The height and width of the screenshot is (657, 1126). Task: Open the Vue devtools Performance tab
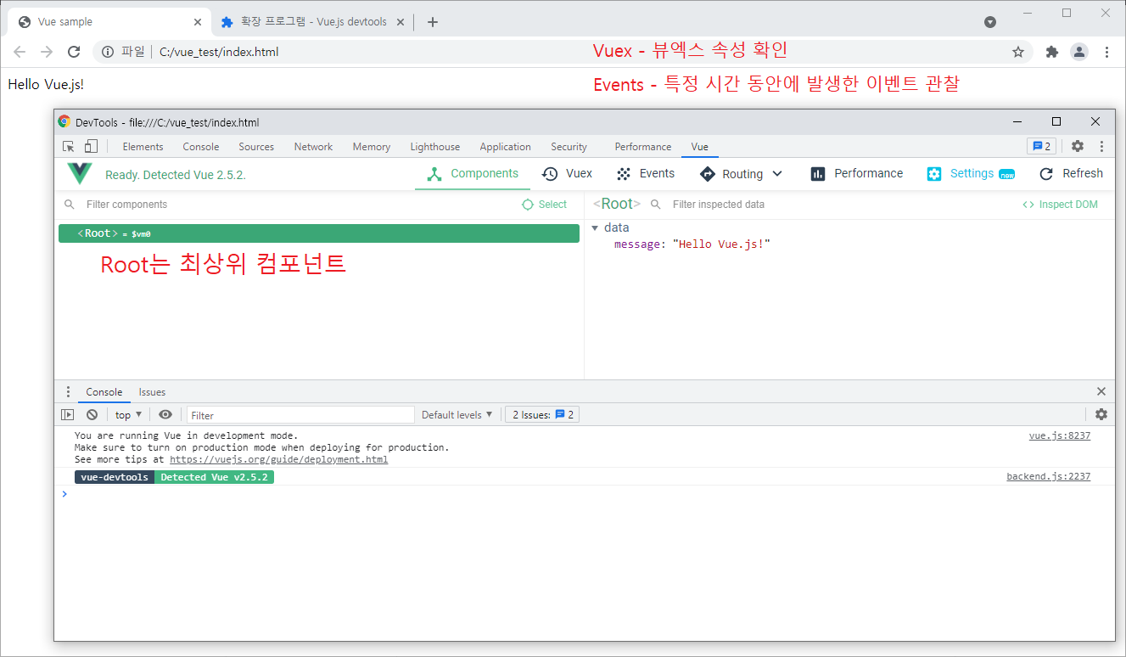pos(857,174)
